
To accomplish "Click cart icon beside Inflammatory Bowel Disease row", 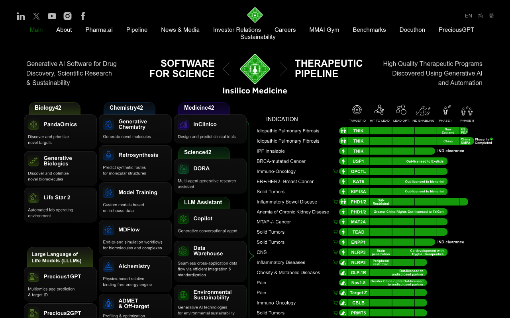I will pos(335,202).
